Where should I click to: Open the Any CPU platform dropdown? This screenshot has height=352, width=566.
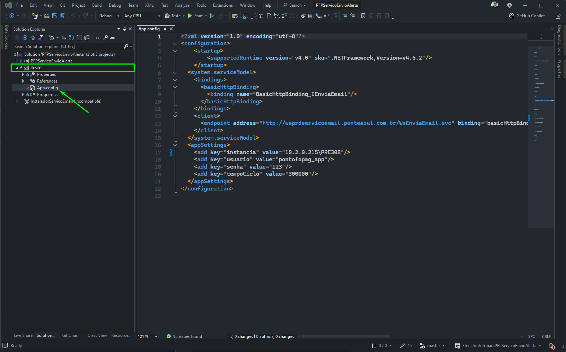pyautogui.click(x=142, y=16)
